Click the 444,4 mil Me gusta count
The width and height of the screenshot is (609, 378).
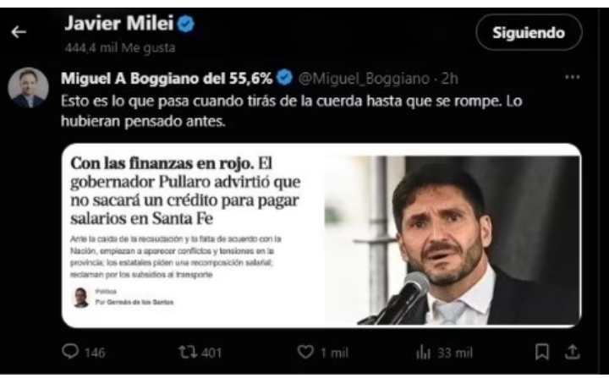coord(120,48)
